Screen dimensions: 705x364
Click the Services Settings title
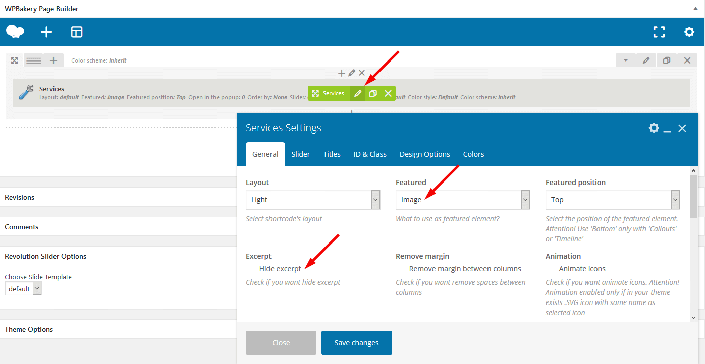click(284, 128)
